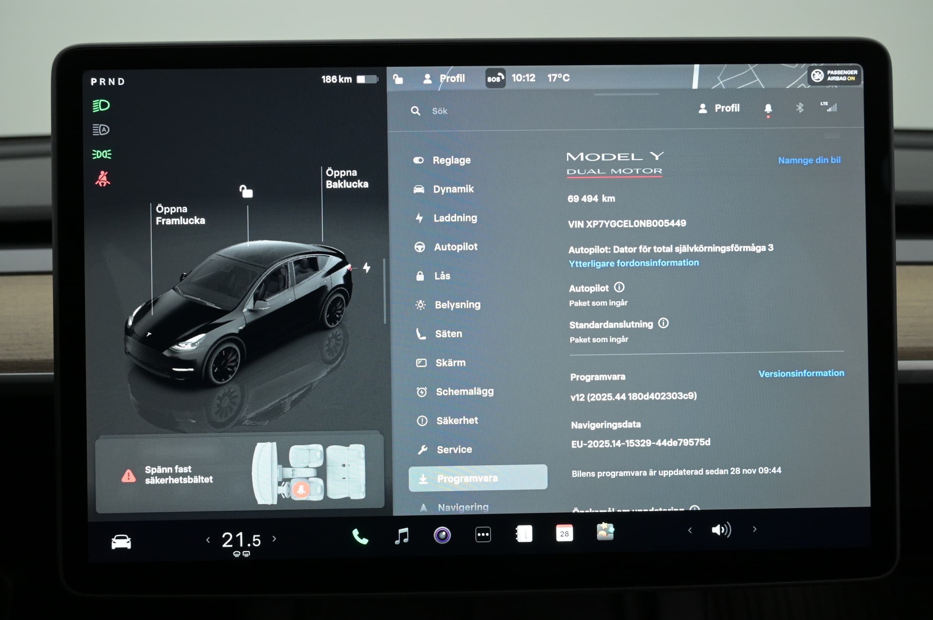The width and height of the screenshot is (933, 620).
Task: Click Namnge din bil link
Action: coord(809,160)
